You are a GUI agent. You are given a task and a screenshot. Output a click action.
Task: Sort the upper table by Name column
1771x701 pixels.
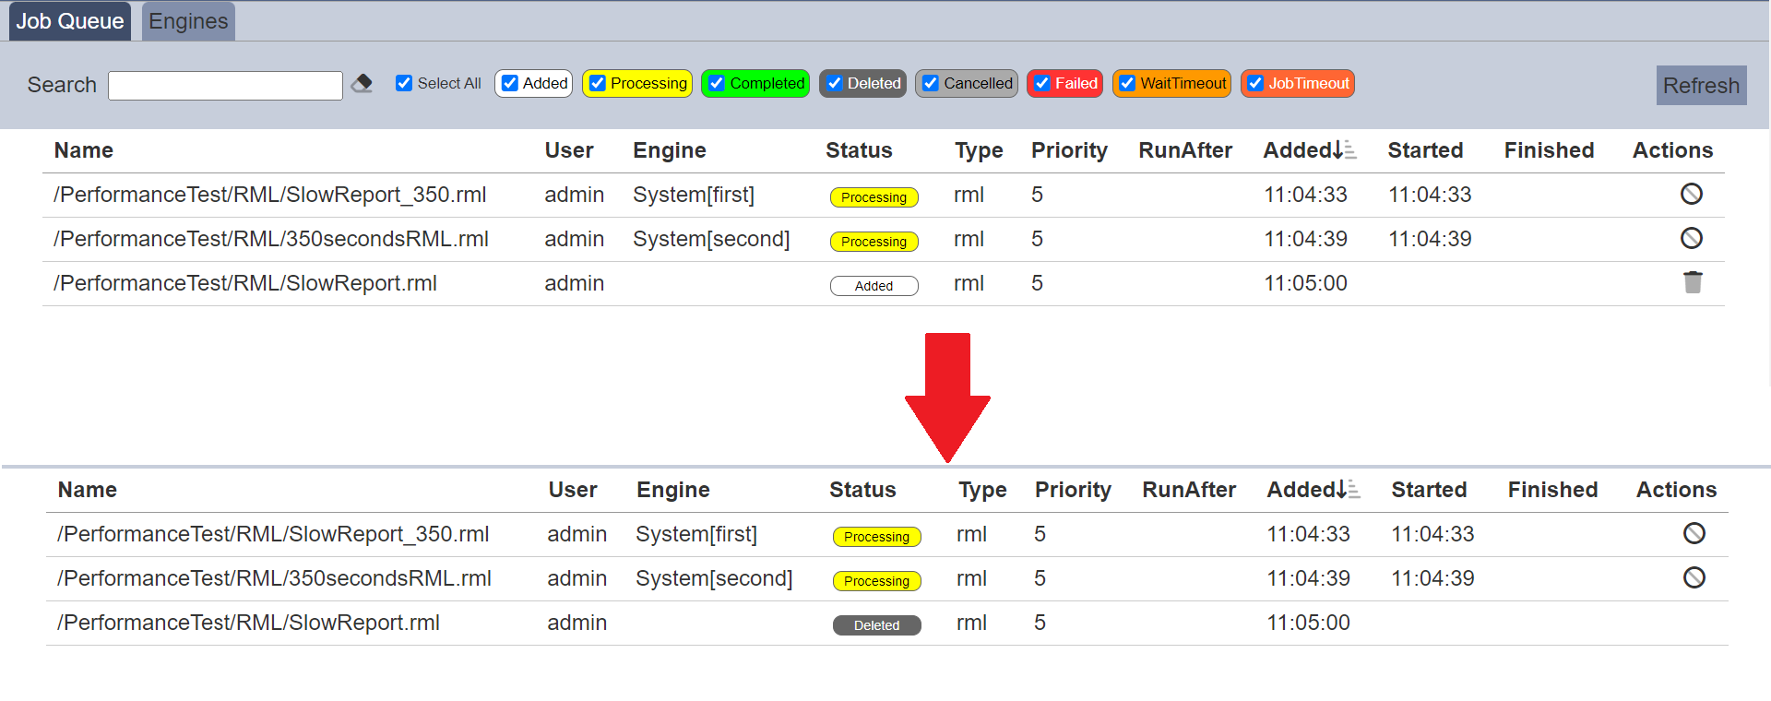pyautogui.click(x=84, y=150)
